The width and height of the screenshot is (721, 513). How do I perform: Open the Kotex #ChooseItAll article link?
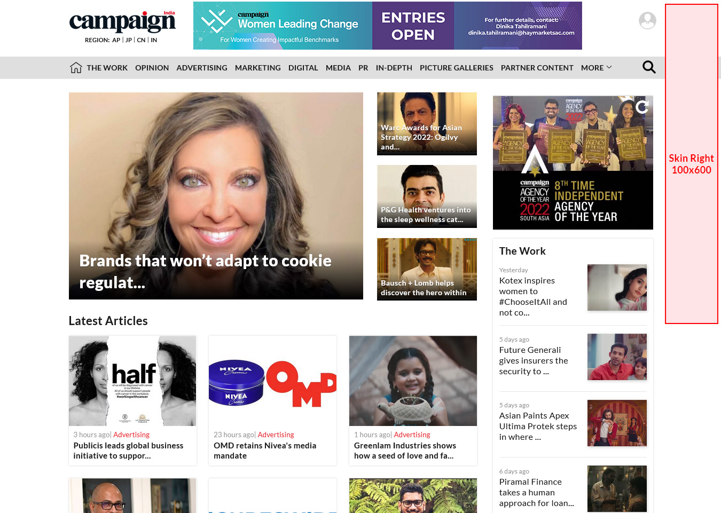click(x=533, y=297)
